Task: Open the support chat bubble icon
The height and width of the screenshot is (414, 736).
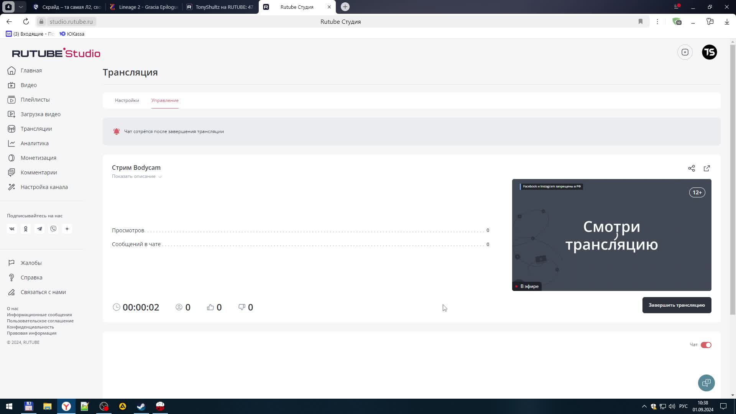Action: pyautogui.click(x=706, y=383)
